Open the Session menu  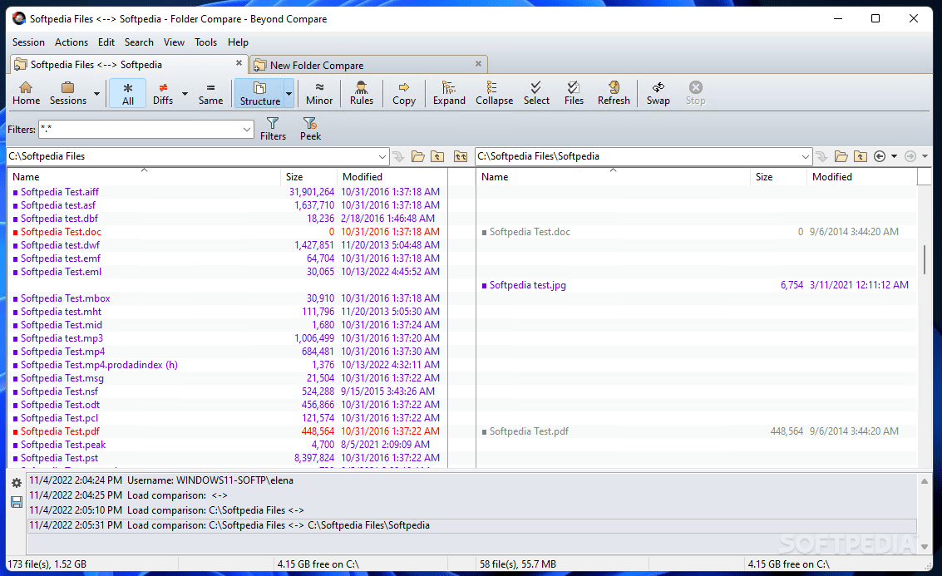[28, 42]
